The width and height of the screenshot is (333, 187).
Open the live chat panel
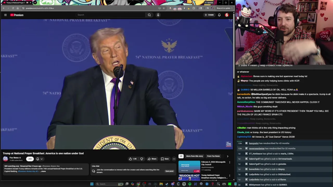169,171
